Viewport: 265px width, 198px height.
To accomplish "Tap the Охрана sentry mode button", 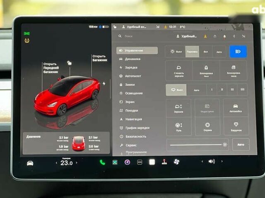I will pos(207,127).
